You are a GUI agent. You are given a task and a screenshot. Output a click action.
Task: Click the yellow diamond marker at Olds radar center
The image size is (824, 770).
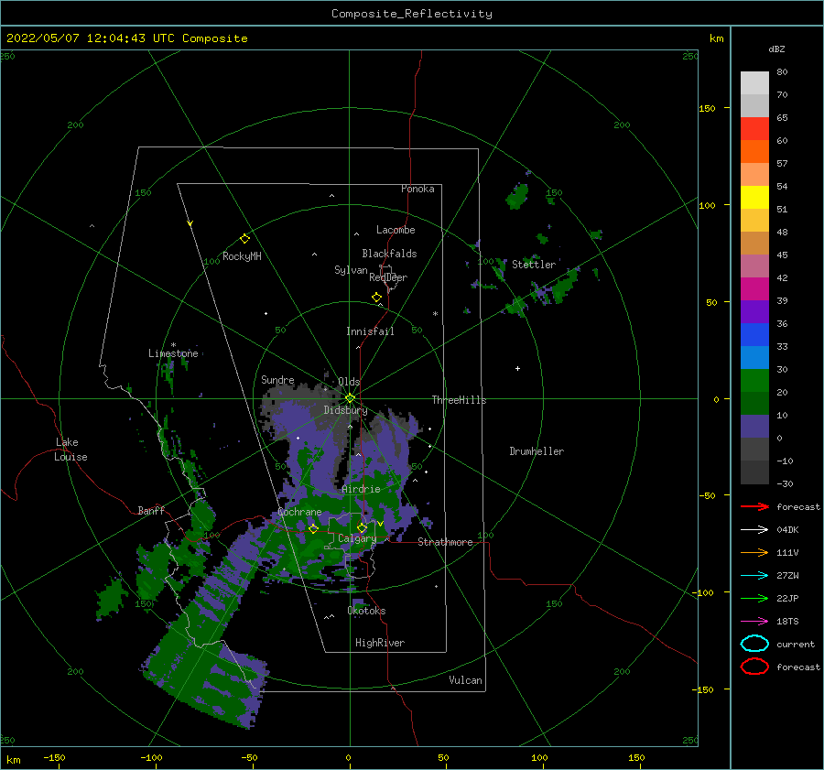tap(350, 398)
